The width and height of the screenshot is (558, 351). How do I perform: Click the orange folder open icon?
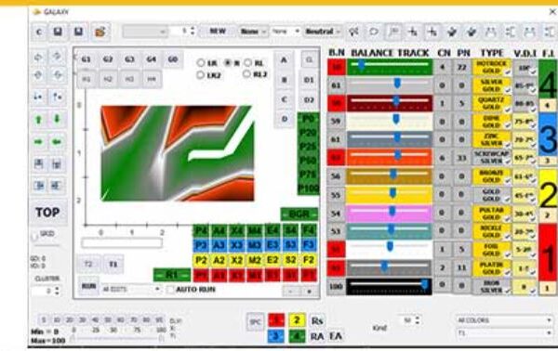[x=100, y=32]
